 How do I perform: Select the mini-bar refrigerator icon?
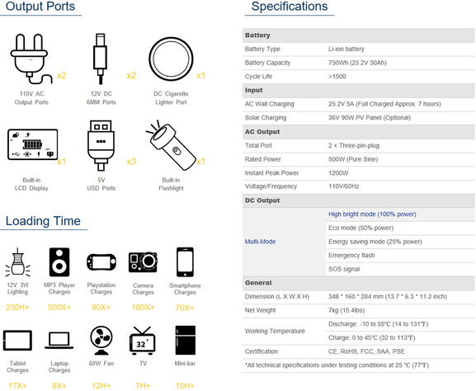(185, 341)
